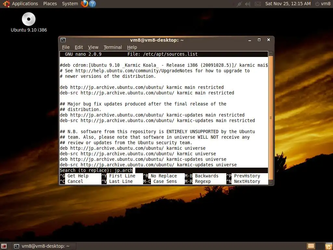Click the vm8@vm8-desktop taskbar window button
Viewport: 333px width, 250px height.
[x=44, y=246]
